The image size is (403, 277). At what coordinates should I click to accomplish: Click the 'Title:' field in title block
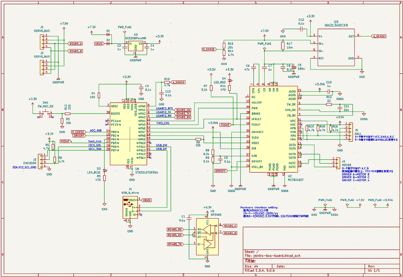[x=251, y=261]
